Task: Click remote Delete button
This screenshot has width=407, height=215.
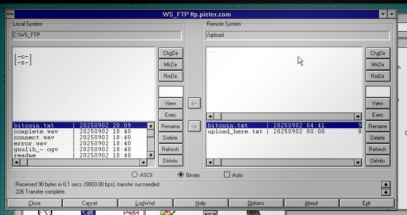Action: (378, 138)
